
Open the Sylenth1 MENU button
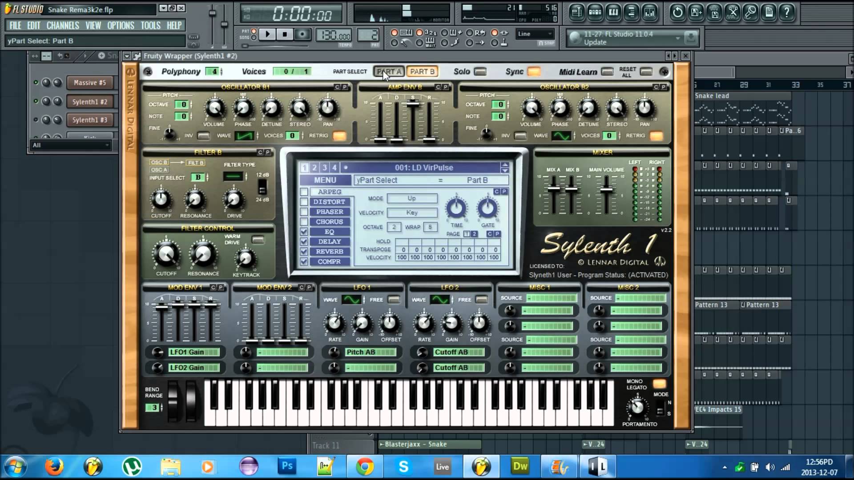click(x=325, y=180)
